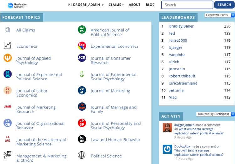235x164 pixels.
Task: Open daggre_admin's commented question link
Action: pyautogui.click(x=199, y=131)
